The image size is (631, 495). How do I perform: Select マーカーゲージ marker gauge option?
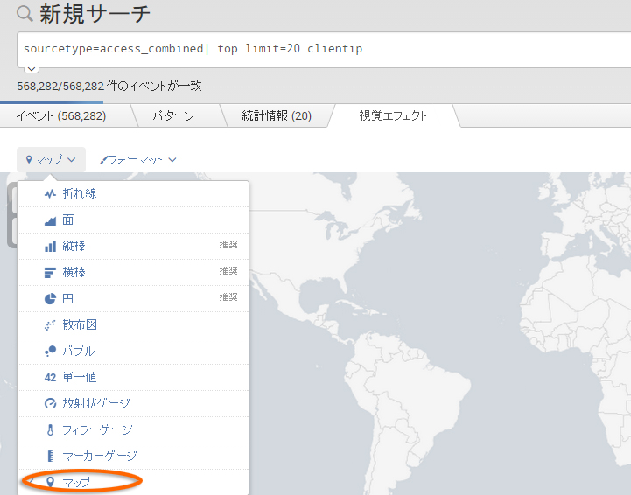(x=133, y=456)
